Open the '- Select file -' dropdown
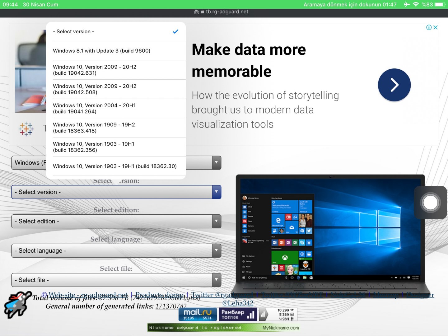 click(x=116, y=280)
